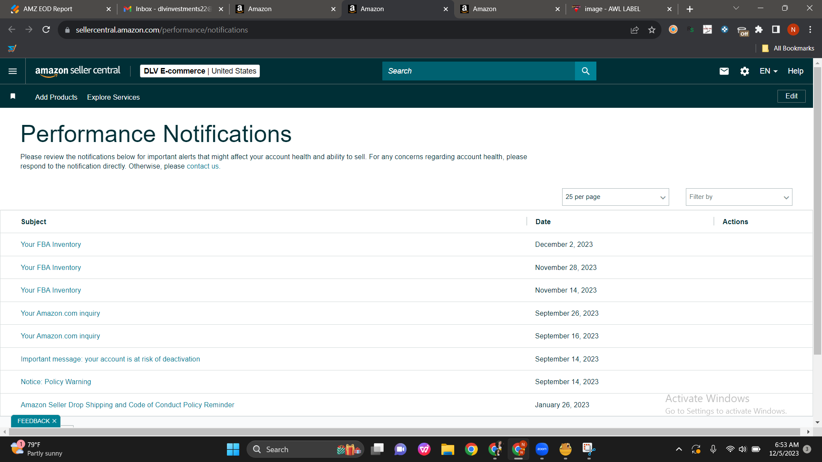
Task: Open the contact us link
Action: pos(203,166)
